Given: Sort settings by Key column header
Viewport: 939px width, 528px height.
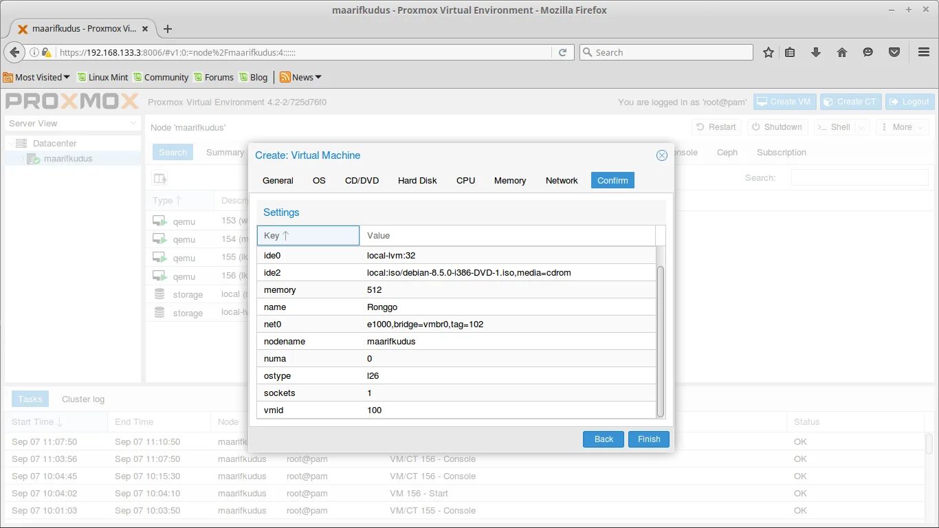Looking at the screenshot, I should (x=308, y=235).
